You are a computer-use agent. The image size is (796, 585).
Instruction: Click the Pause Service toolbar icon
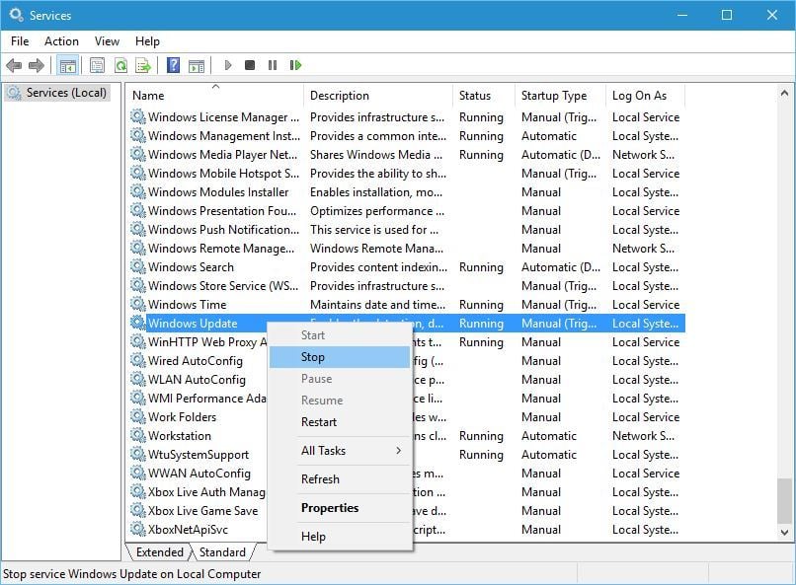pyautogui.click(x=273, y=65)
